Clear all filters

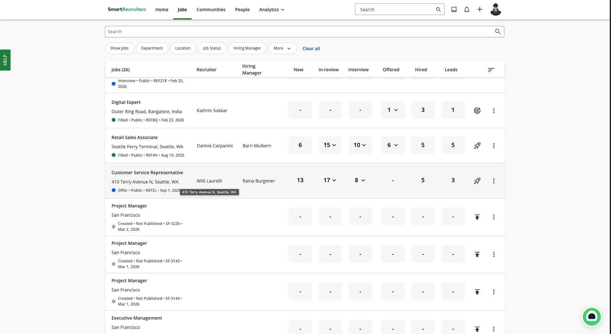311,49
